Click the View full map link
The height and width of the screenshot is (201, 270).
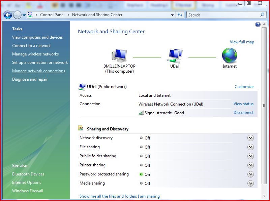(242, 42)
